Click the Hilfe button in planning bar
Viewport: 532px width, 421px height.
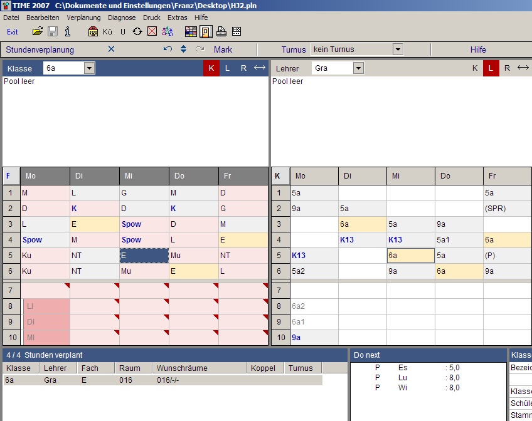coord(478,49)
